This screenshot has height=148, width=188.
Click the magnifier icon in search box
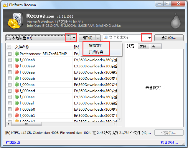pos(106,38)
